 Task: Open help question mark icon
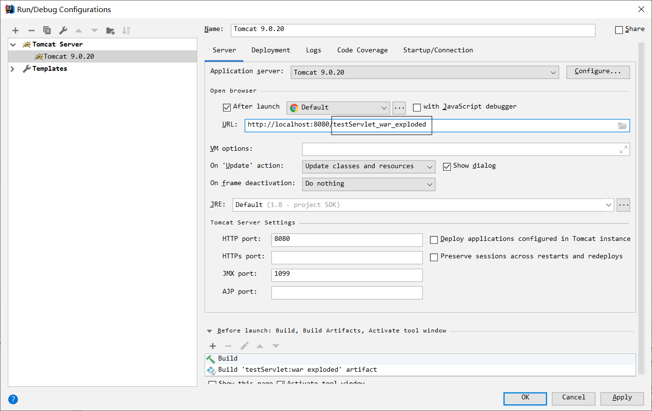tap(13, 399)
